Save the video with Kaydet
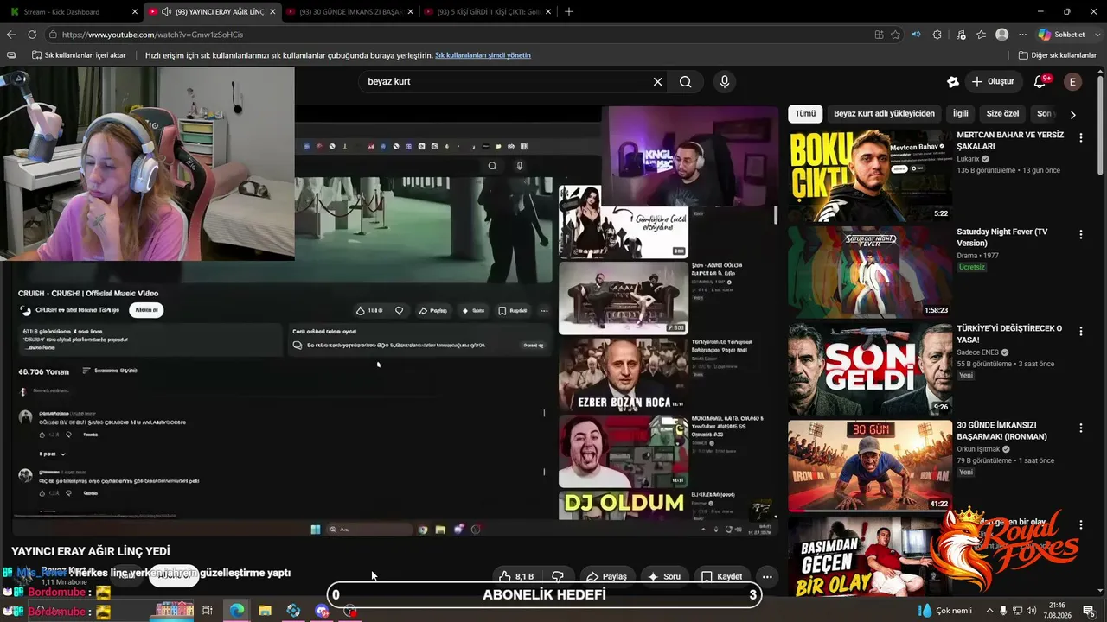This screenshot has height=622, width=1107. [722, 576]
